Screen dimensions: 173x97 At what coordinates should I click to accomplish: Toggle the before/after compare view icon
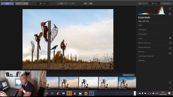tap(91, 4)
